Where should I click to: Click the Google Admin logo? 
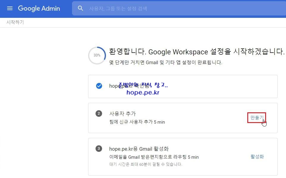[x=39, y=8]
